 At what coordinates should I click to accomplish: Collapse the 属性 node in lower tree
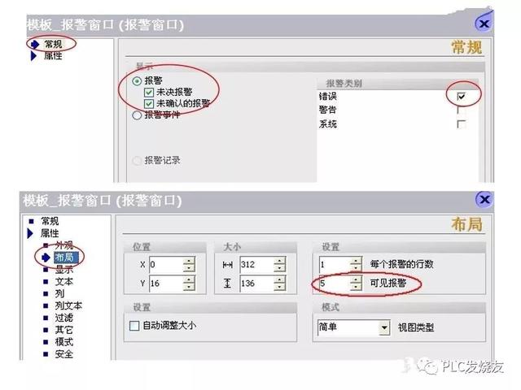click(30, 233)
